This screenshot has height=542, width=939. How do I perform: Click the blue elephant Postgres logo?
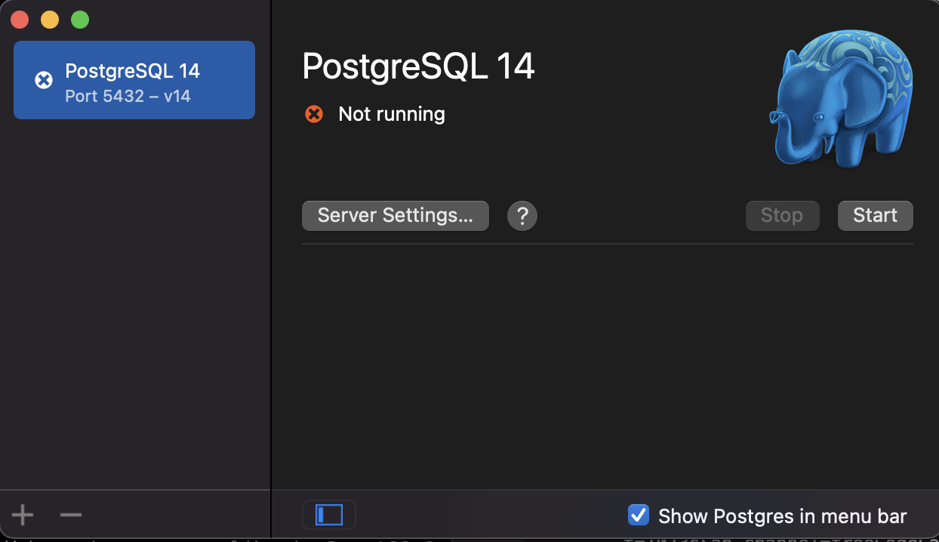coord(842,99)
